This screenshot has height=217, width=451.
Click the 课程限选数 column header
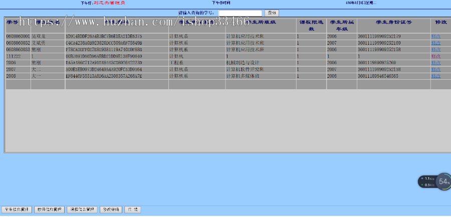pos(311,26)
